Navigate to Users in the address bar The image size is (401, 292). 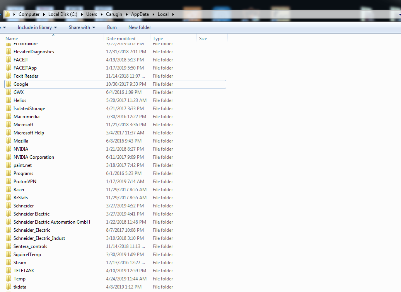pos(92,14)
